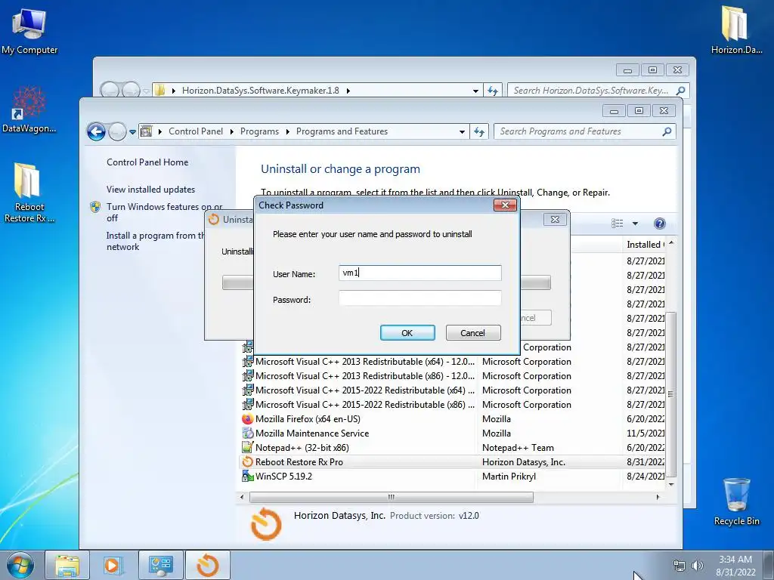Click the Installed On column header

646,245
